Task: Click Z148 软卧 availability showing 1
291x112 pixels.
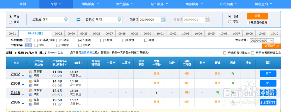Action: (x=157, y=93)
